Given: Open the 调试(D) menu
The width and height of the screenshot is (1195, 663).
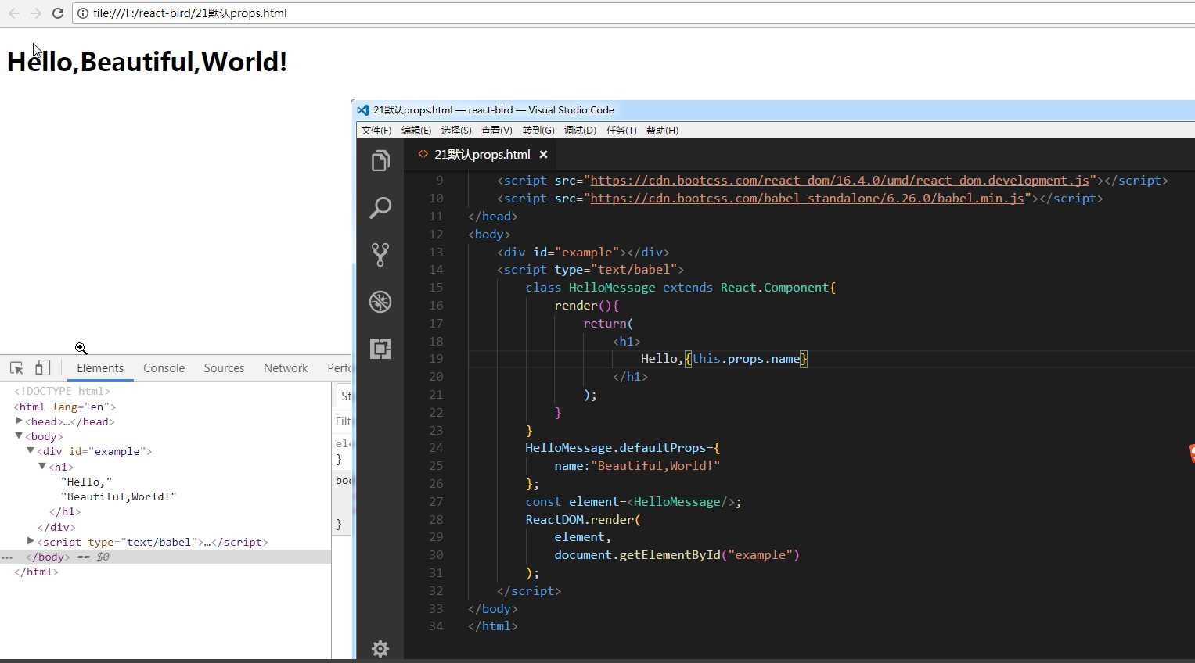Looking at the screenshot, I should click(x=580, y=131).
